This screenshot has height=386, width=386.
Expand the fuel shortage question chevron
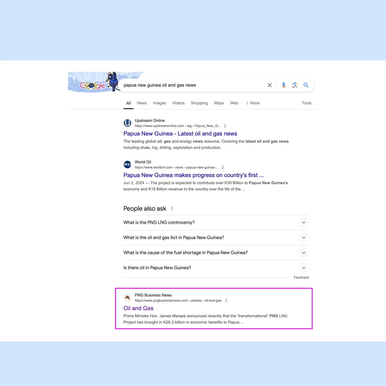point(304,253)
